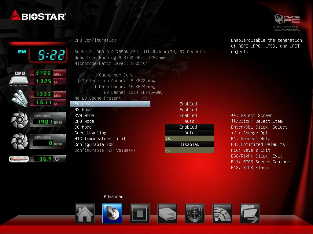This screenshot has height=234, width=313.
Task: Open the O.N.E. speedometer icon
Action: pyautogui.click(x=223, y=214)
